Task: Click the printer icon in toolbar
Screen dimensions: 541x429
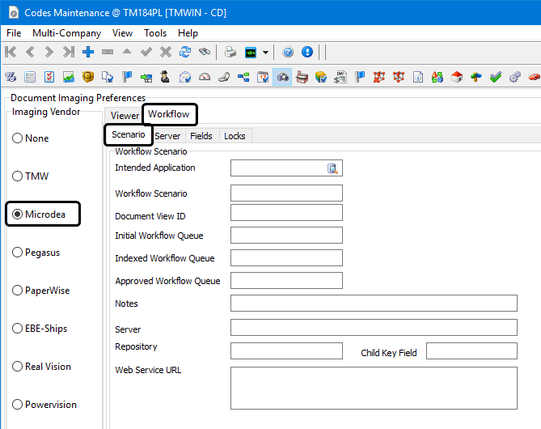Action: pyautogui.click(x=230, y=52)
